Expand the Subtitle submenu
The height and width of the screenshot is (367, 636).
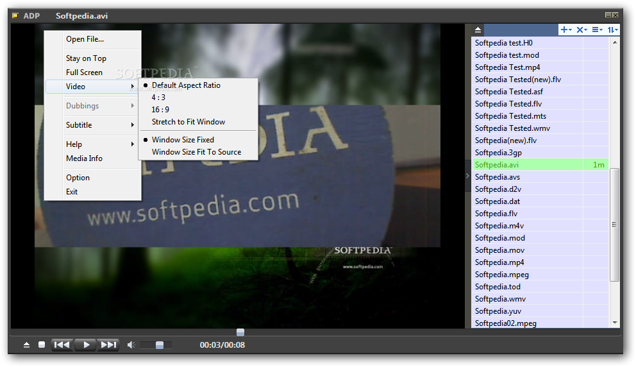coord(93,125)
